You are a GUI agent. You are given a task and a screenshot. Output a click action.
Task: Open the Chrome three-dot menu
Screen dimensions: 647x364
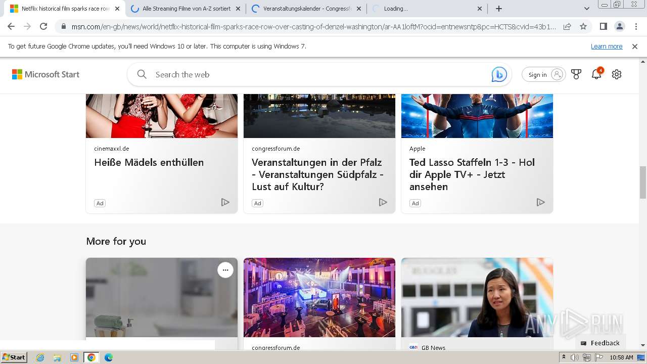(636, 26)
